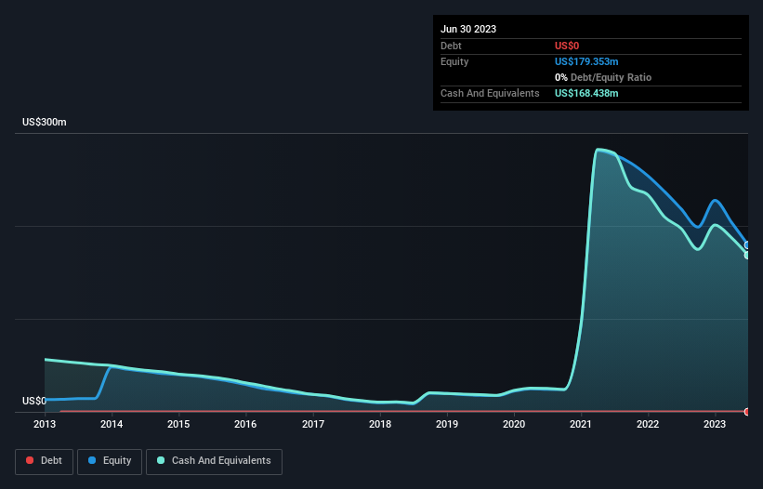Select the 2015 x-axis label
This screenshot has height=489, width=763.
tap(178, 424)
